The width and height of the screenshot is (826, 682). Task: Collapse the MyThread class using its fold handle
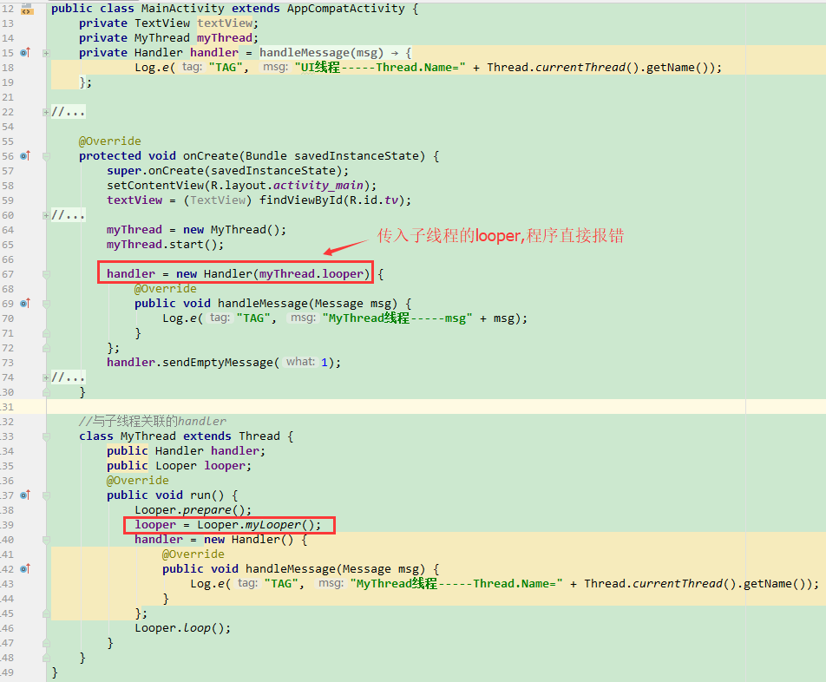click(x=46, y=436)
